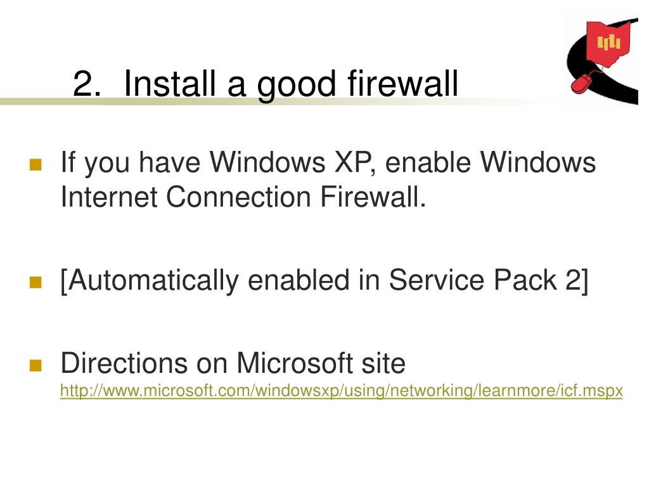Select the third yellow square bullet
Screen dimensions: 649x487
[x=35, y=365]
